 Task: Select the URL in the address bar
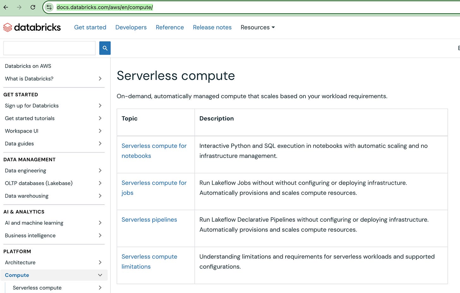pyautogui.click(x=105, y=7)
